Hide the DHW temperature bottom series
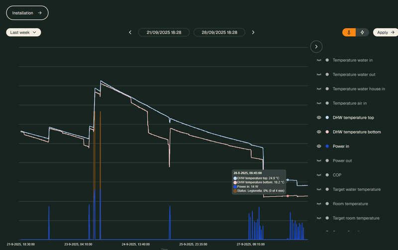 pos(319,132)
